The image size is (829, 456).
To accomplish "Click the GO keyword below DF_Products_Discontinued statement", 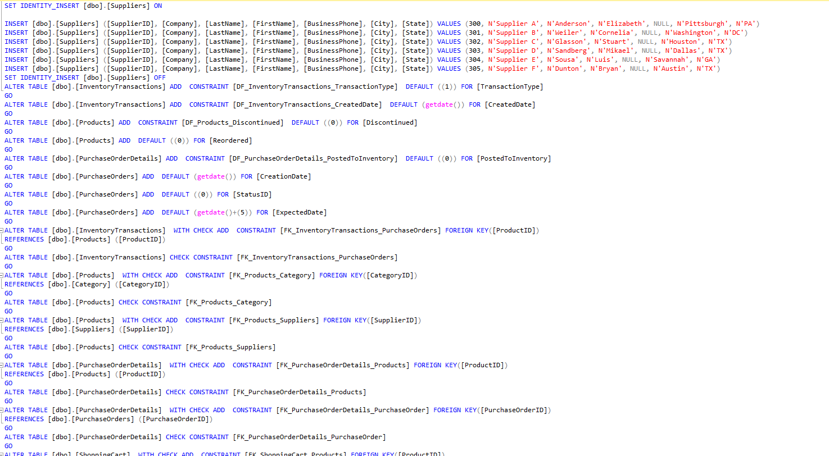I will [x=8, y=131].
